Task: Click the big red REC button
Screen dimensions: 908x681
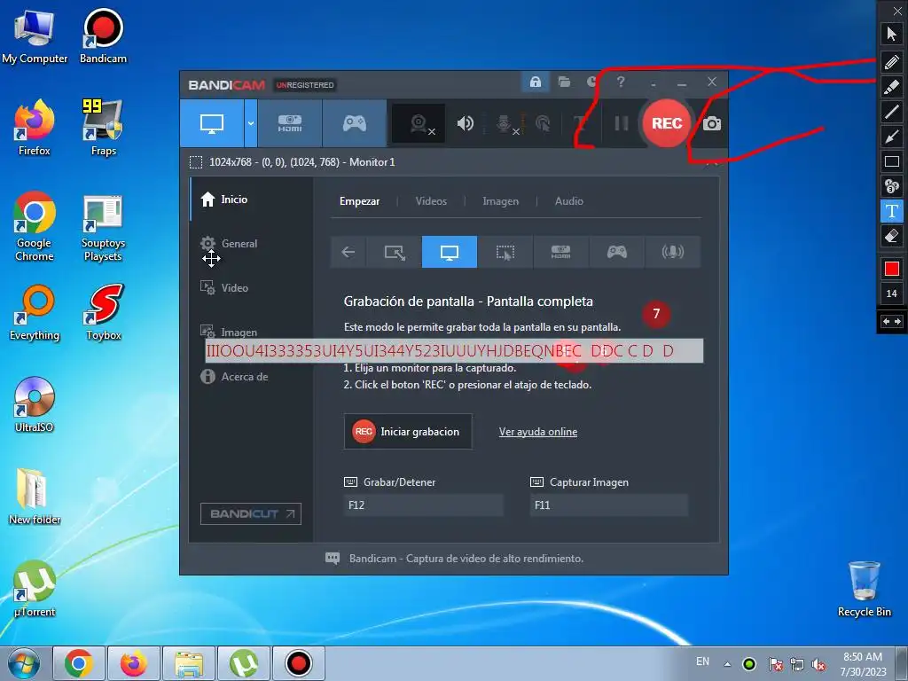Action: [x=667, y=123]
